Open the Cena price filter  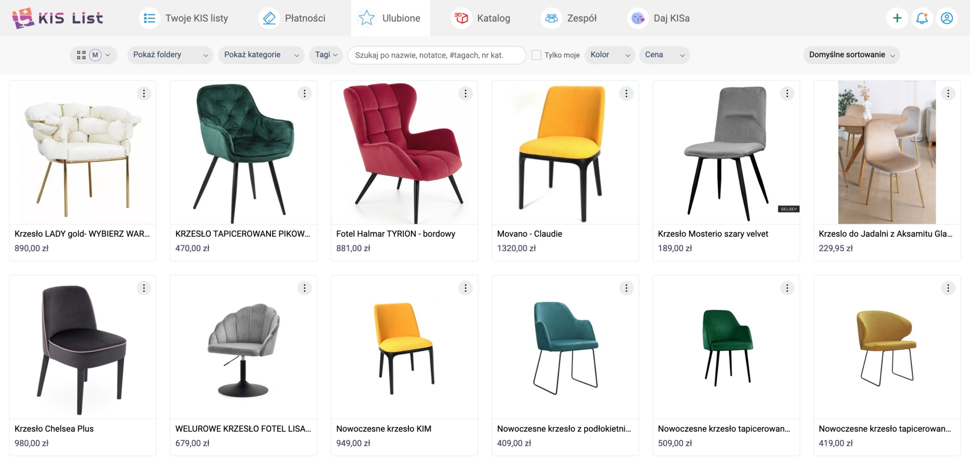point(664,55)
